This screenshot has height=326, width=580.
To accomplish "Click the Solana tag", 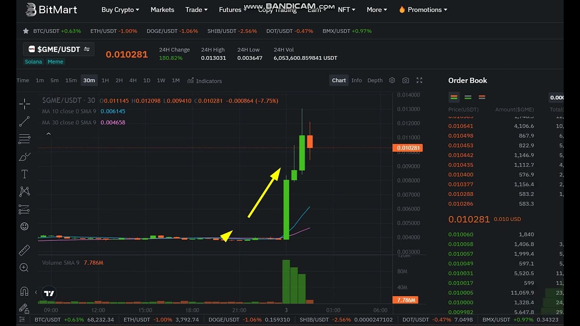I will [34, 62].
